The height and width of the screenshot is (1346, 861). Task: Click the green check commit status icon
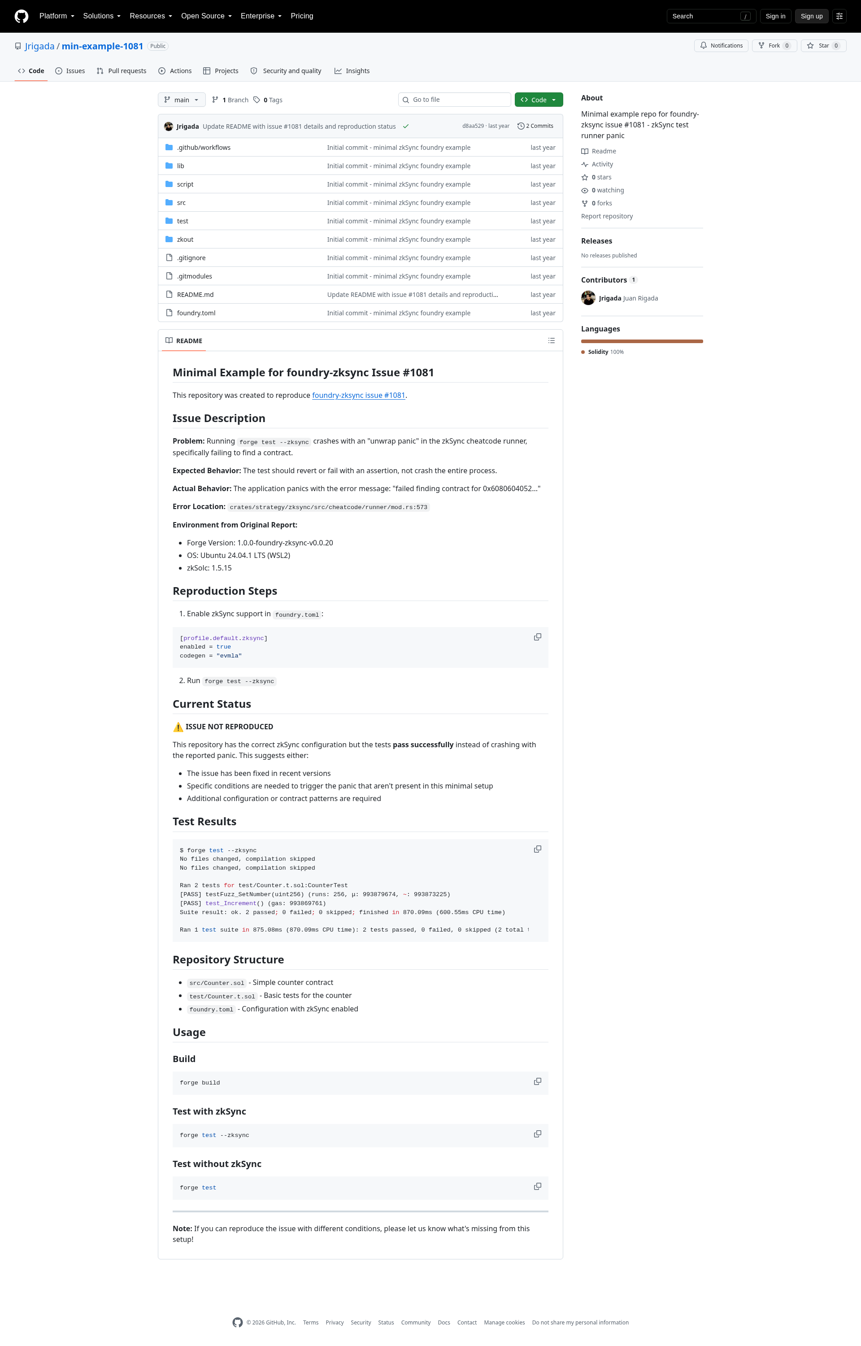coord(406,126)
